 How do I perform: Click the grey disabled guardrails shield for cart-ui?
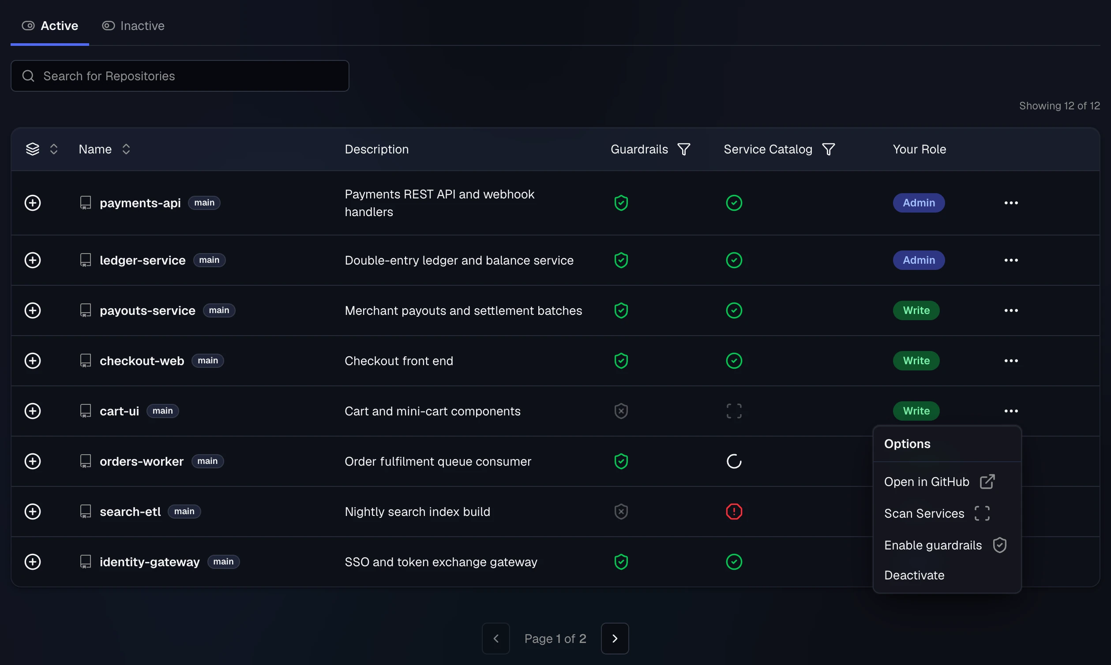click(x=621, y=411)
